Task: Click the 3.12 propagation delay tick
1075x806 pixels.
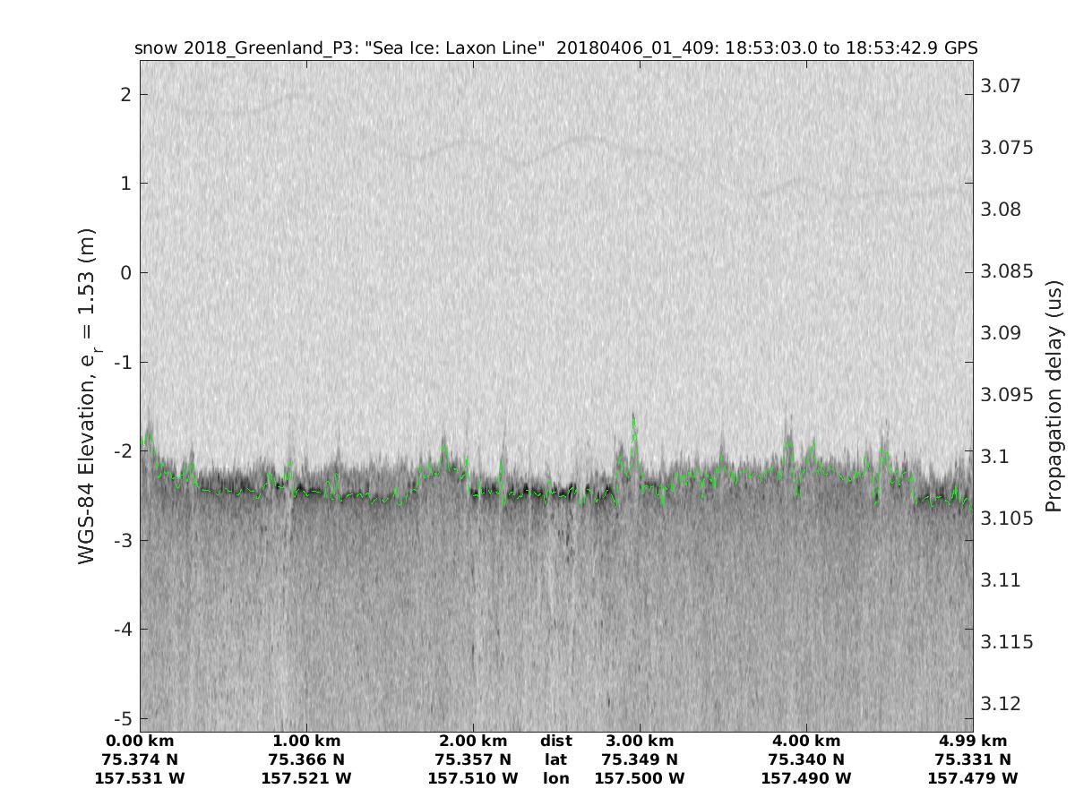Action: click(1001, 704)
